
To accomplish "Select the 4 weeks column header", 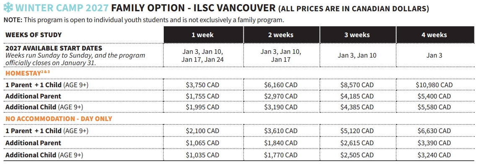I will pos(434,35).
